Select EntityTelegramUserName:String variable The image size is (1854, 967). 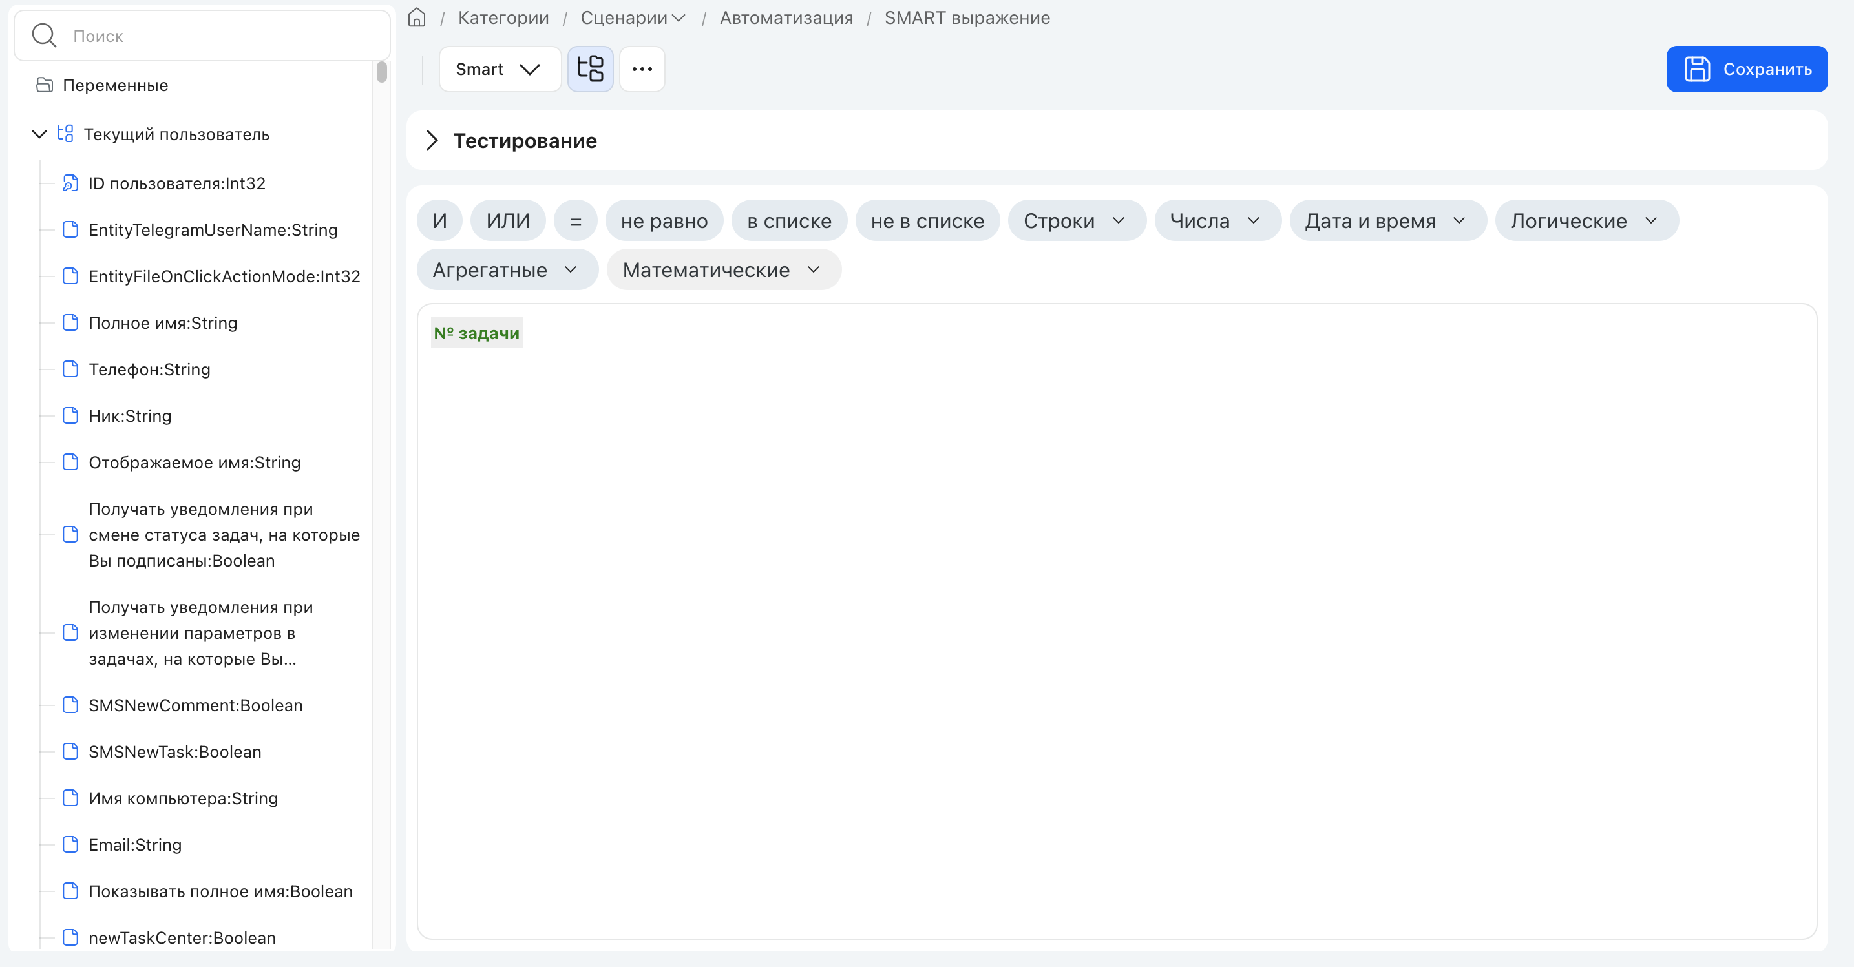[213, 229]
